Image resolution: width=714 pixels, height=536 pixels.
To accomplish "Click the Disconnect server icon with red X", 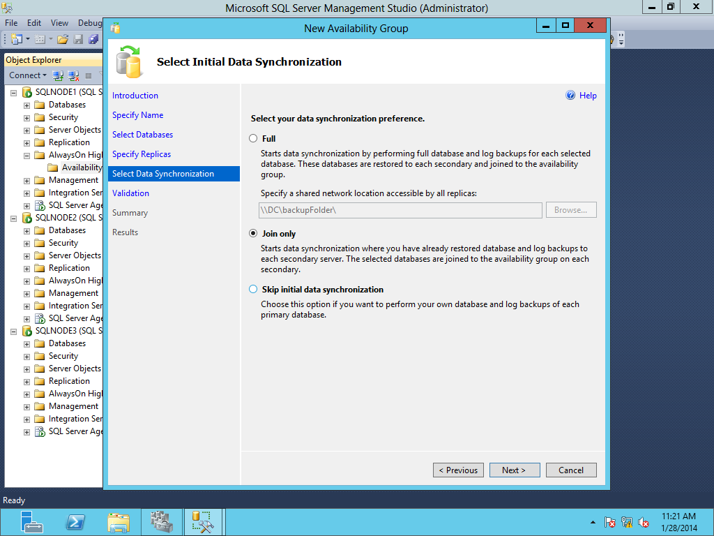I will [73, 75].
